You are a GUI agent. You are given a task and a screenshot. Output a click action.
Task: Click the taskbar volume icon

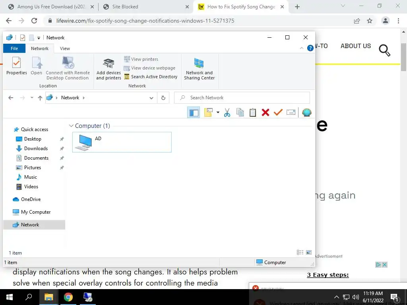pyautogui.click(x=356, y=297)
